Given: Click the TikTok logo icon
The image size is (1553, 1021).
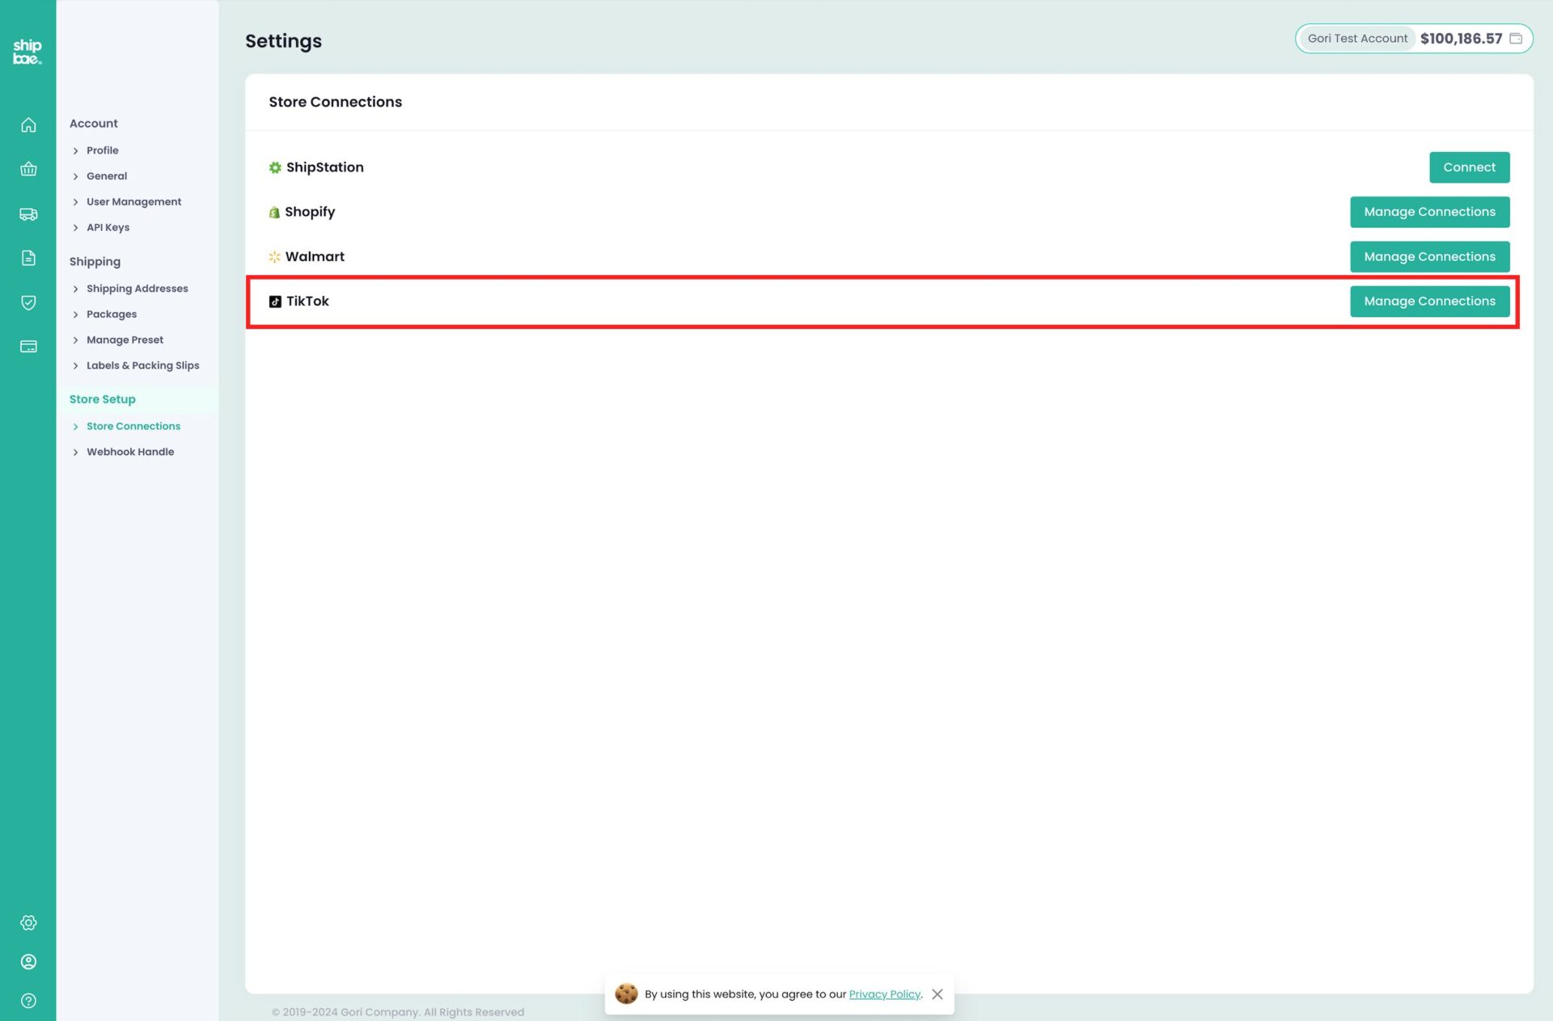Looking at the screenshot, I should tap(275, 302).
